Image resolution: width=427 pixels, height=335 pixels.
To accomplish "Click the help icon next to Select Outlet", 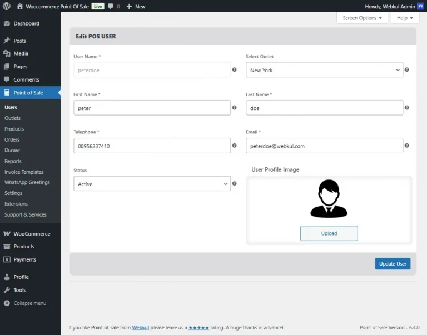I will coord(406,70).
